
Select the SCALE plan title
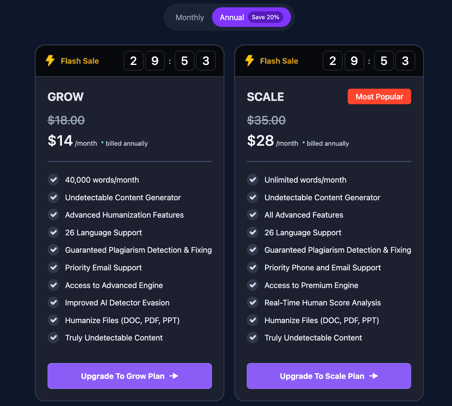265,97
